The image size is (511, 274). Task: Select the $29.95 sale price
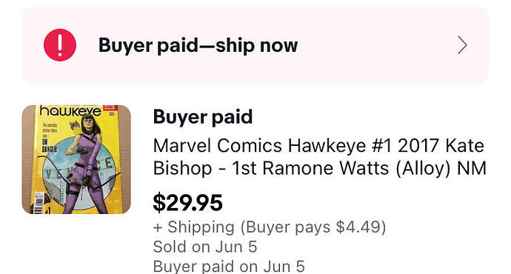click(187, 203)
